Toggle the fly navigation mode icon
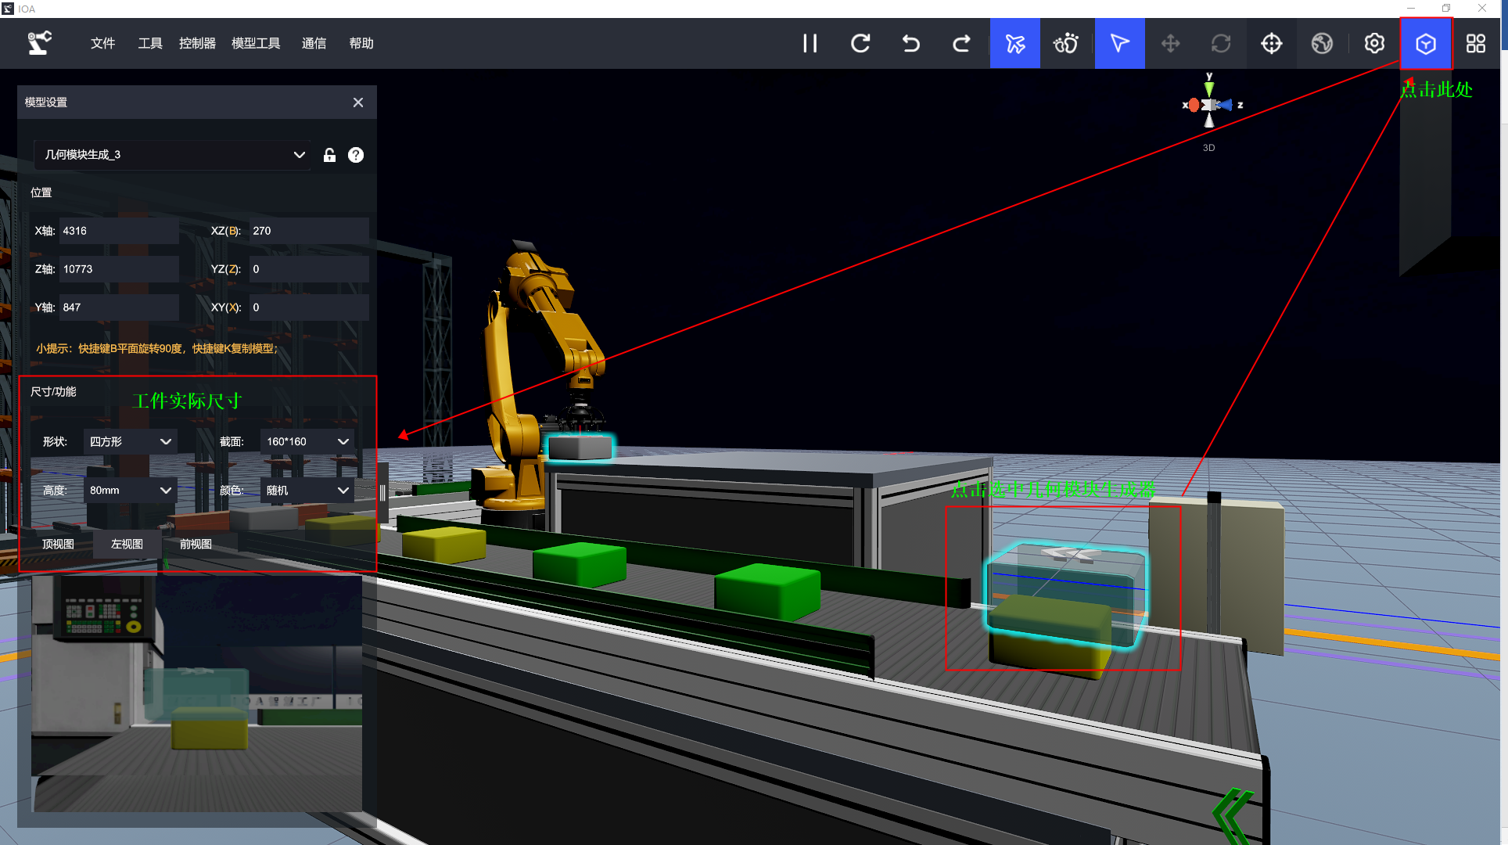The image size is (1508, 845). 1014,43
